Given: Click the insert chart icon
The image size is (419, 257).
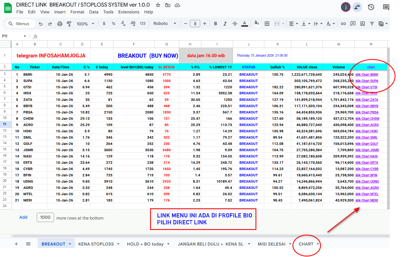Looking at the screenshot, I should tap(363, 24).
